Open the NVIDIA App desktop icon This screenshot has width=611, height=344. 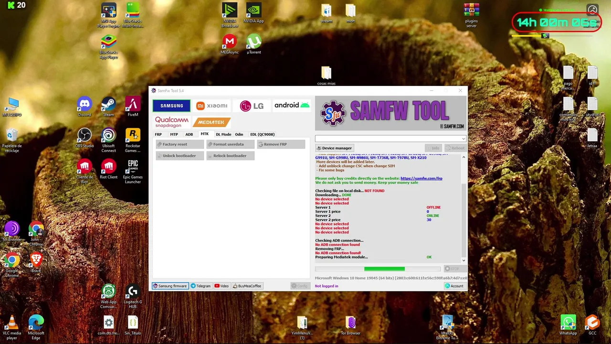click(254, 13)
